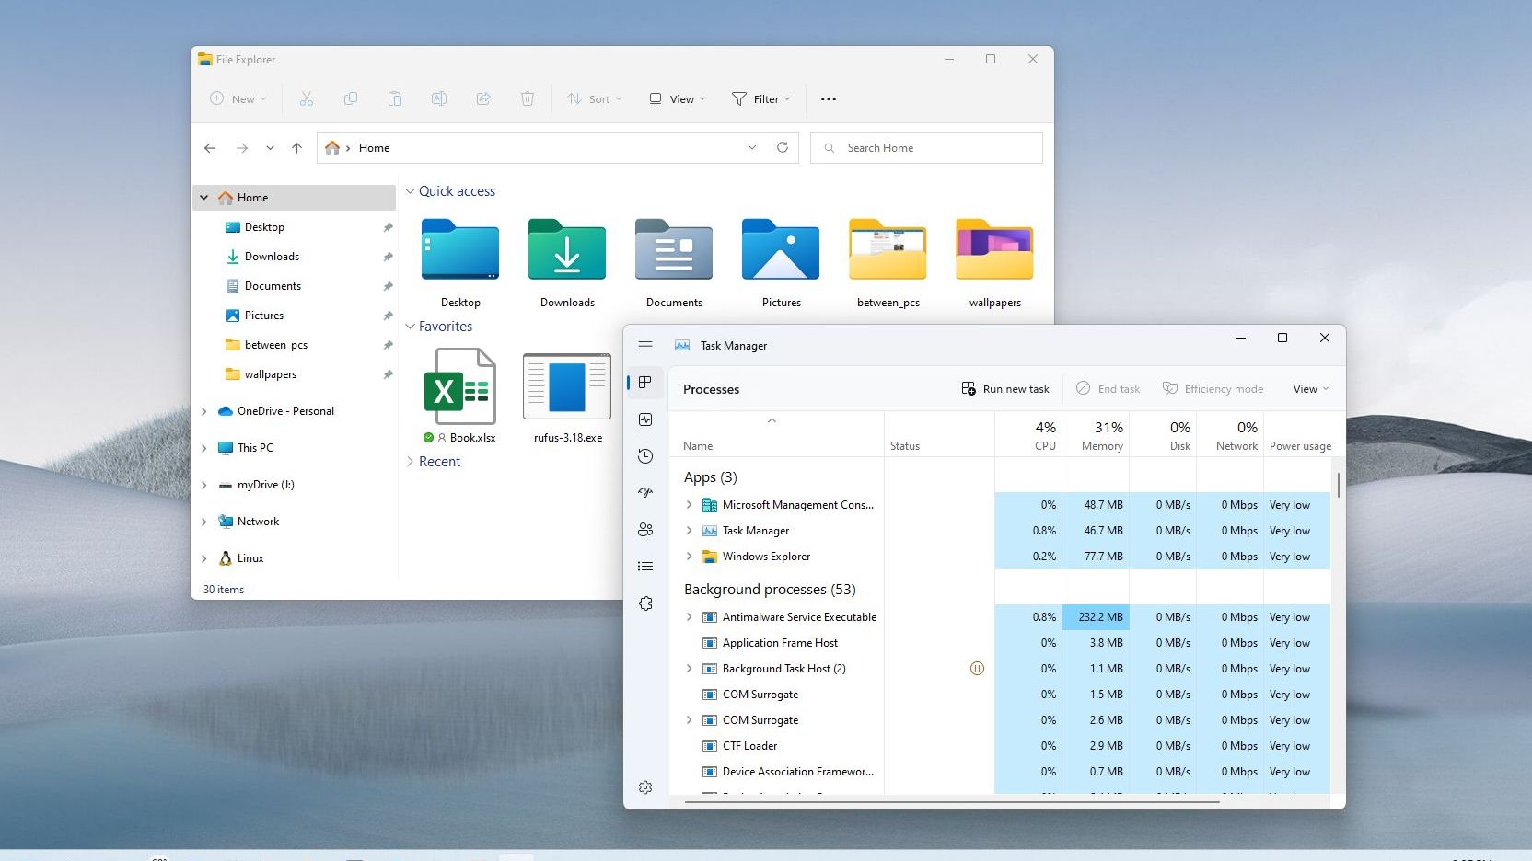This screenshot has width=1532, height=861.
Task: Click the Up arrow navigation icon
Action: tap(296, 148)
